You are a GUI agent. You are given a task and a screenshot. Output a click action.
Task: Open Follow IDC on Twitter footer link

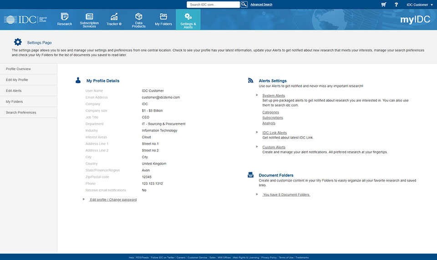point(163,257)
